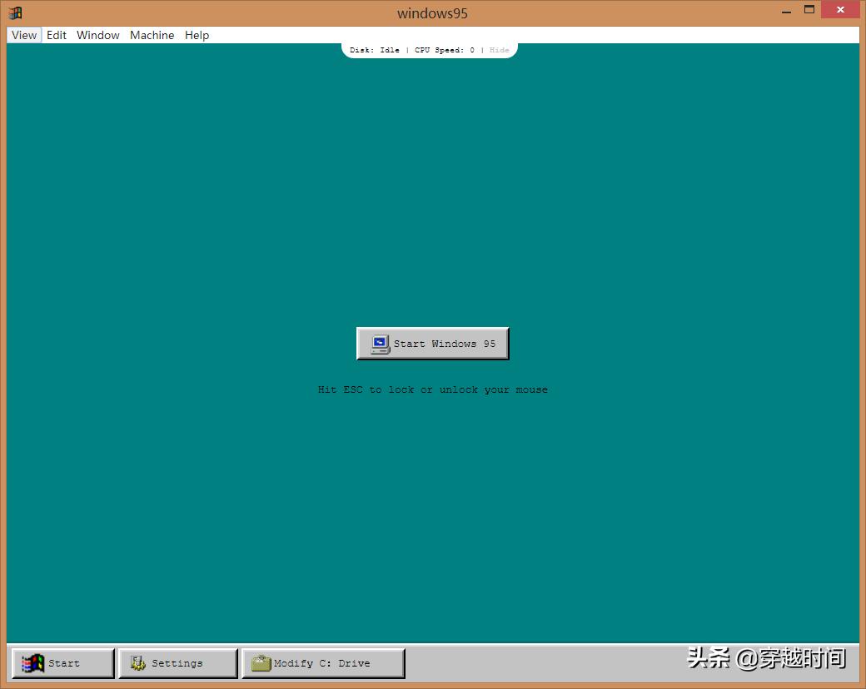Screen dimensions: 866x689
Task: Click Start on the emulator taskbar
Action: [x=62, y=662]
